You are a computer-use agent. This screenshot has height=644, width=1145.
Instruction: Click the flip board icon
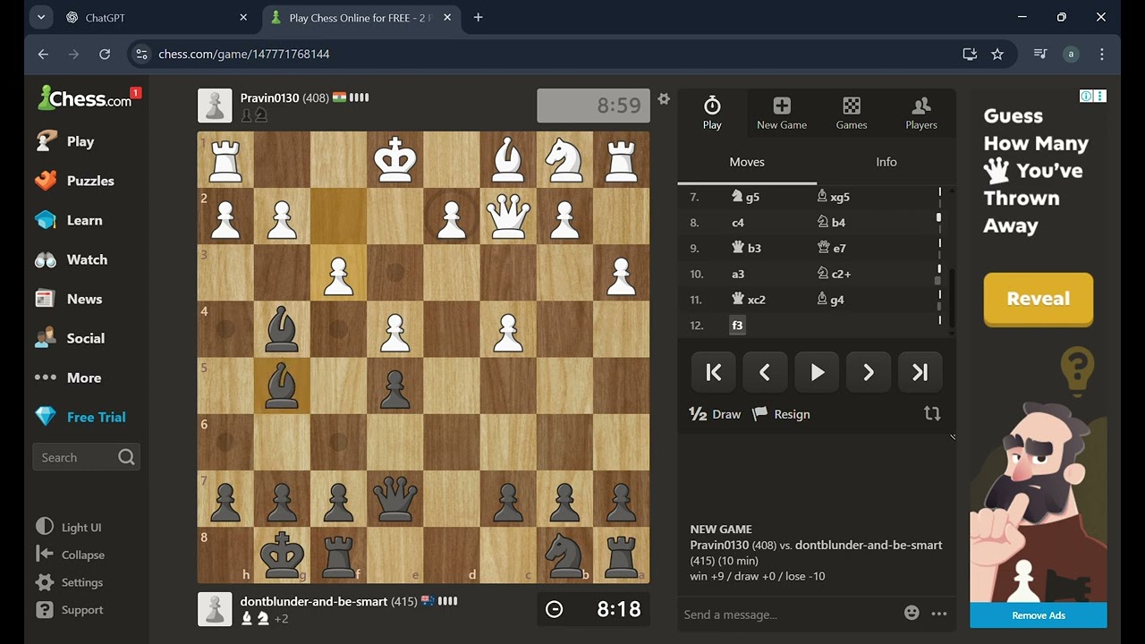[x=932, y=413]
